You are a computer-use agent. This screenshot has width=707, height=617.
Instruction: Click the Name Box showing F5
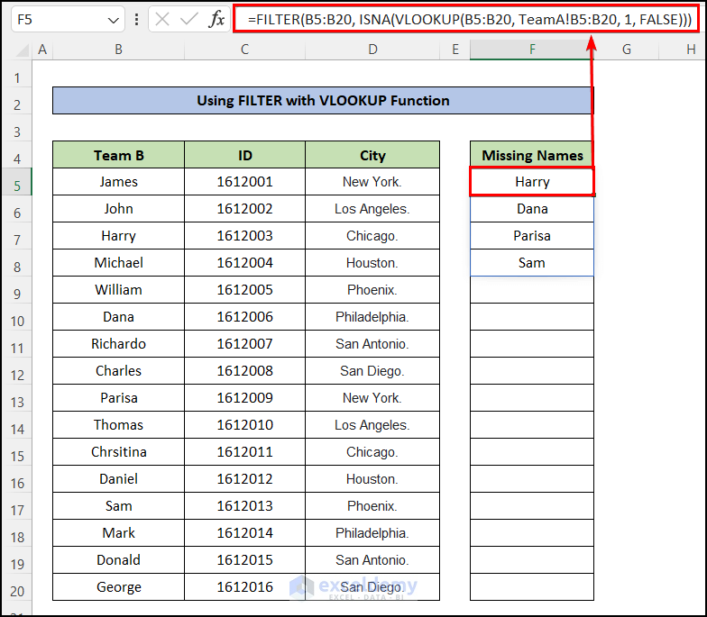point(68,20)
